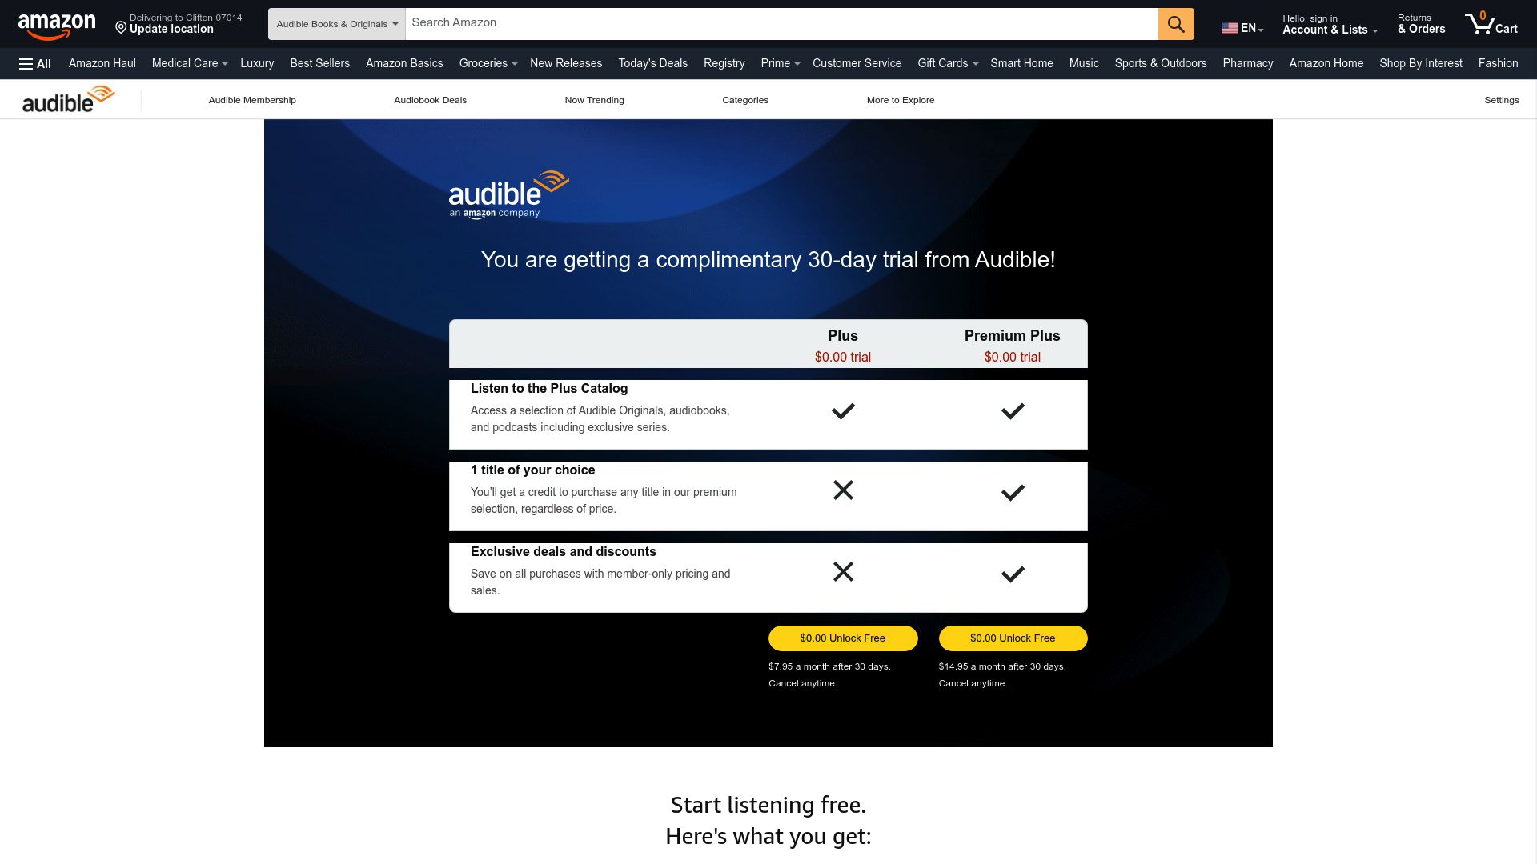Click the Audible logo in the banner
Image resolution: width=1537 pixels, height=864 pixels.
coord(509,194)
